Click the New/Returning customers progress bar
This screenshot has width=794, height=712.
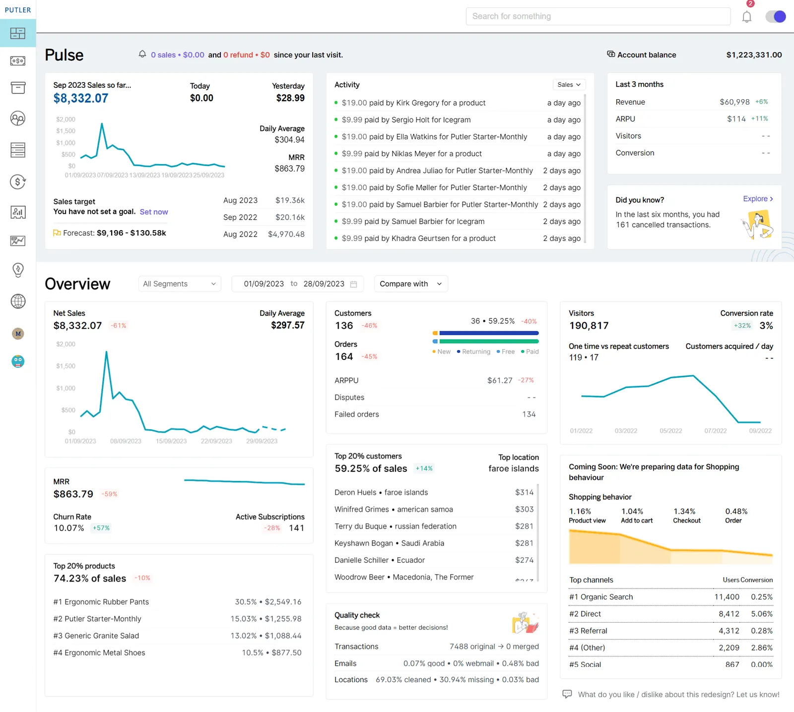(486, 333)
